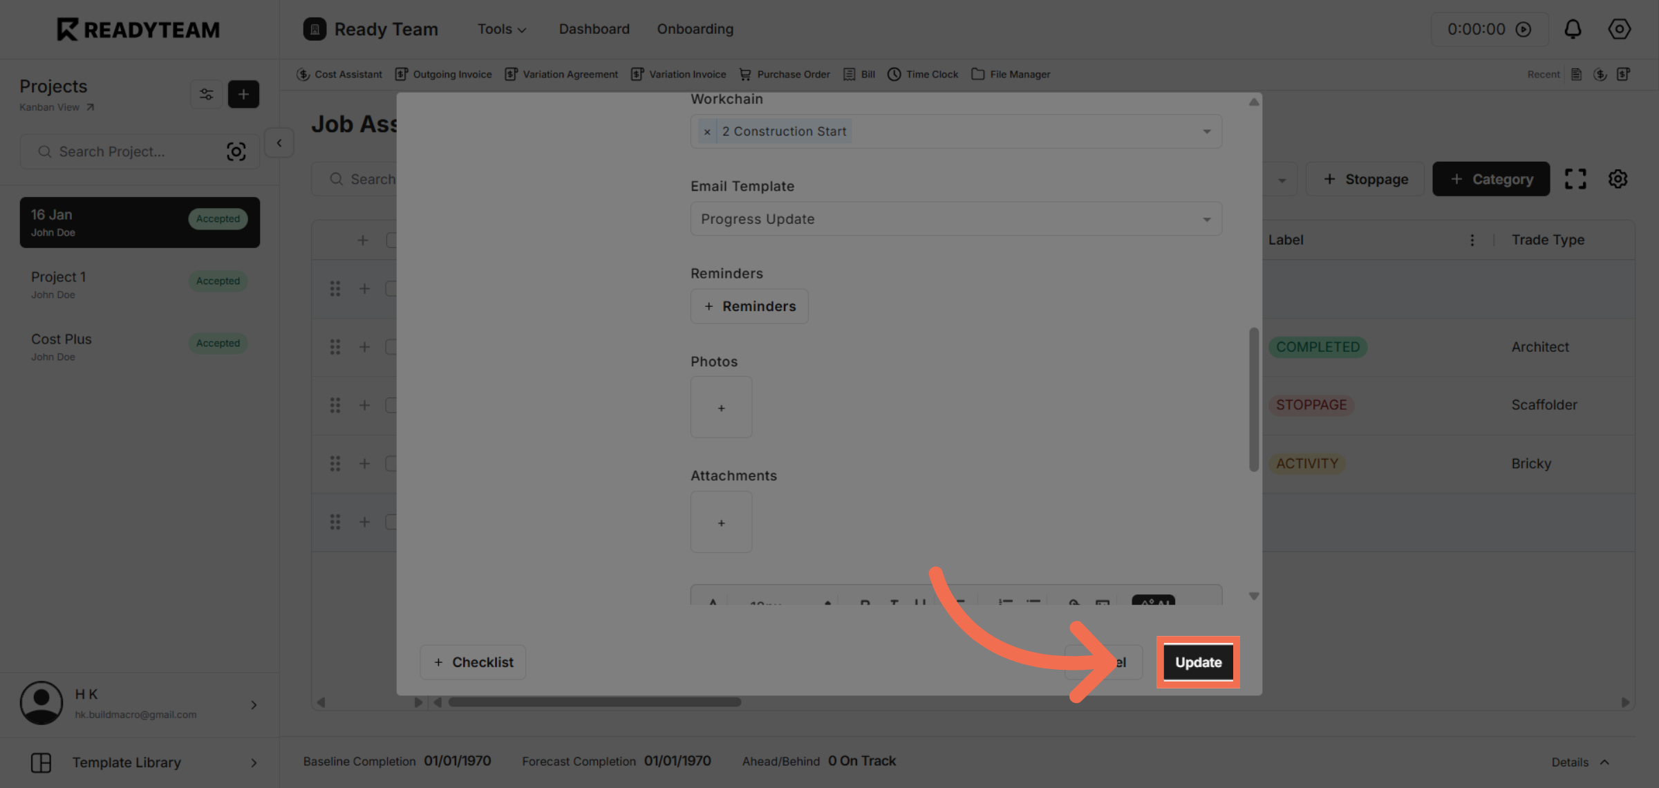1659x788 pixels.
Task: Collapse the projects sidebar chevron
Action: (x=279, y=143)
